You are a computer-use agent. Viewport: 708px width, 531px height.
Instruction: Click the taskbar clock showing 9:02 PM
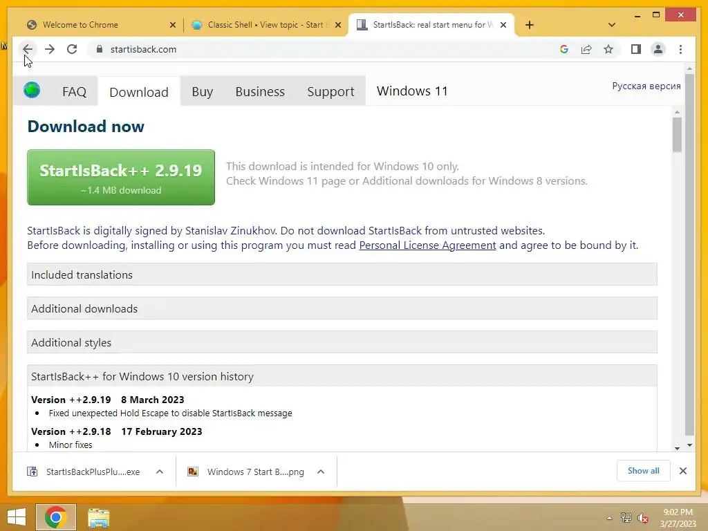pos(678,512)
